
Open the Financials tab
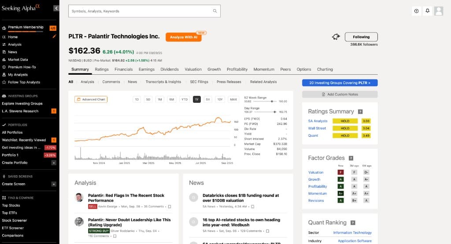tap(123, 69)
